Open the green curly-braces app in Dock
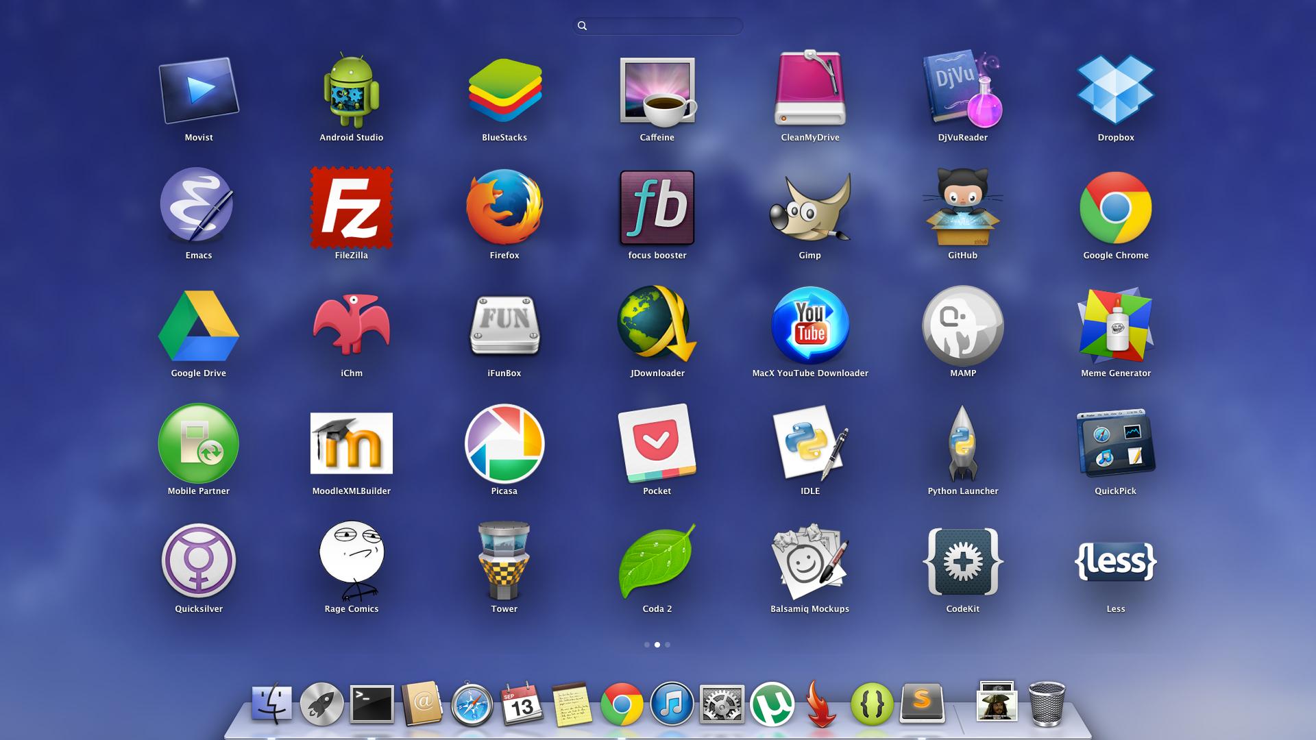This screenshot has width=1316, height=740. [x=872, y=704]
